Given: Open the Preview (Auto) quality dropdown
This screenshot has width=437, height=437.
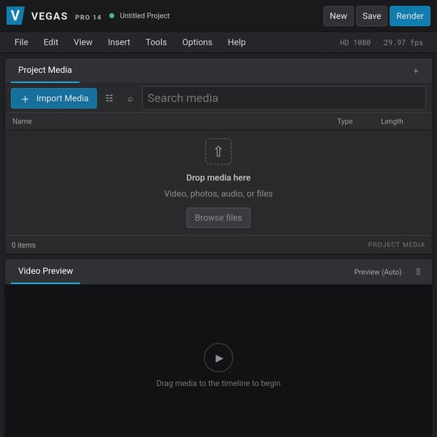Looking at the screenshot, I should click(377, 272).
